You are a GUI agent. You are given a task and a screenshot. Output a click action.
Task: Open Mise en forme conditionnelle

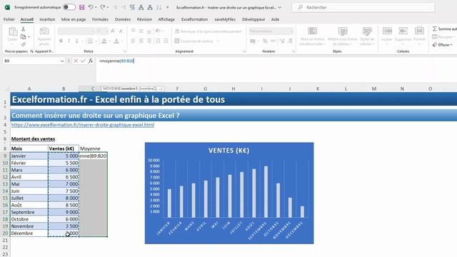[313, 36]
